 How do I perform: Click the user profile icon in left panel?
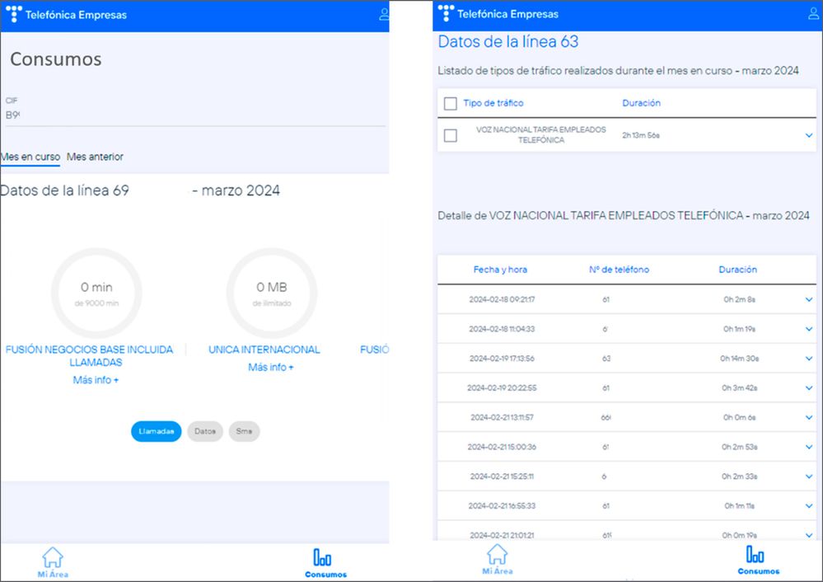tap(384, 15)
